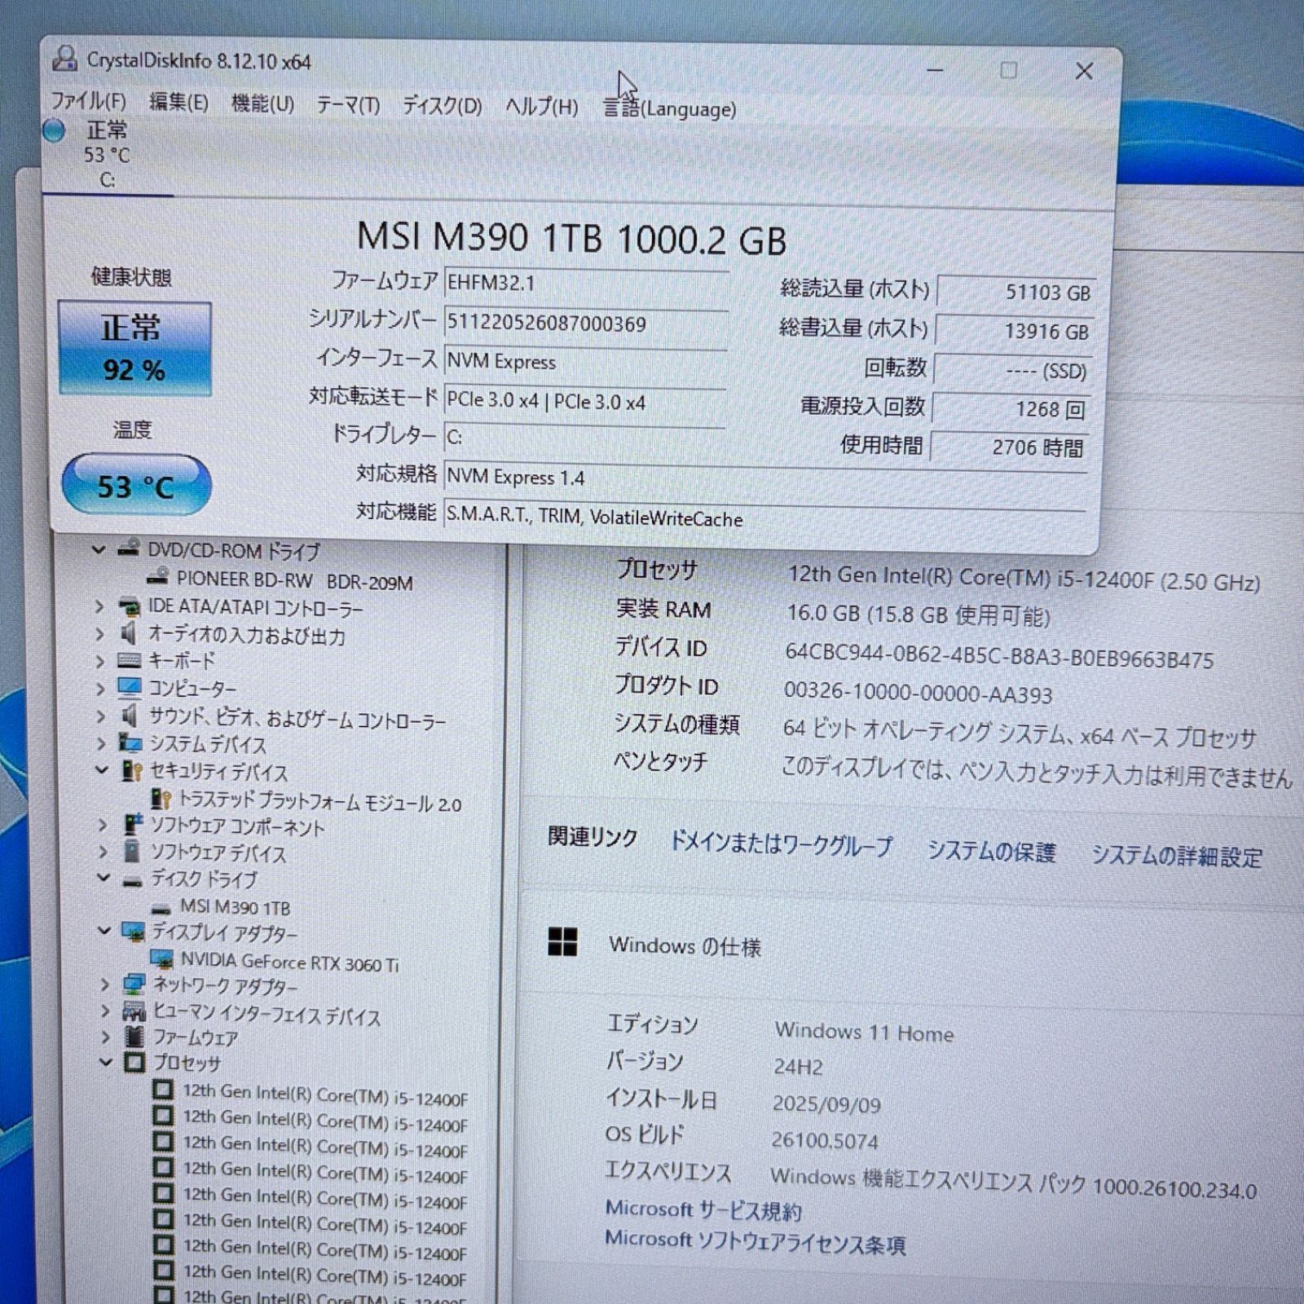Expand the コンピューター node
The height and width of the screenshot is (1304, 1304).
pyautogui.click(x=100, y=689)
